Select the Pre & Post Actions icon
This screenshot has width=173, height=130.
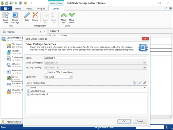(x=9, y=85)
